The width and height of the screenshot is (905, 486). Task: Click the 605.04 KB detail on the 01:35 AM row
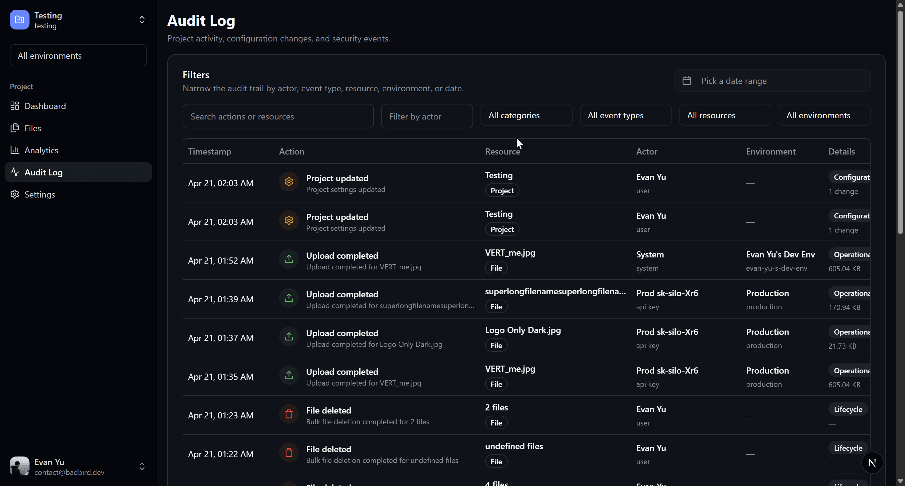pyautogui.click(x=844, y=384)
